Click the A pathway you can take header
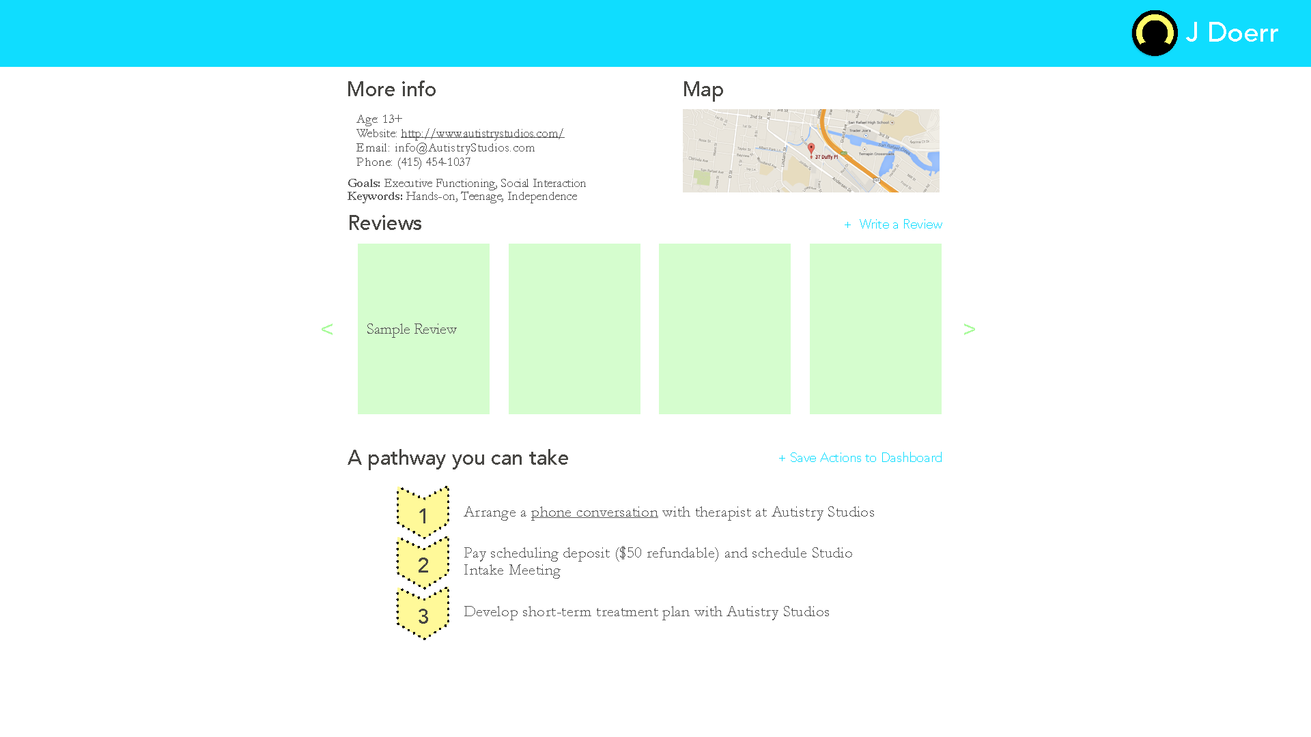 tap(457, 457)
